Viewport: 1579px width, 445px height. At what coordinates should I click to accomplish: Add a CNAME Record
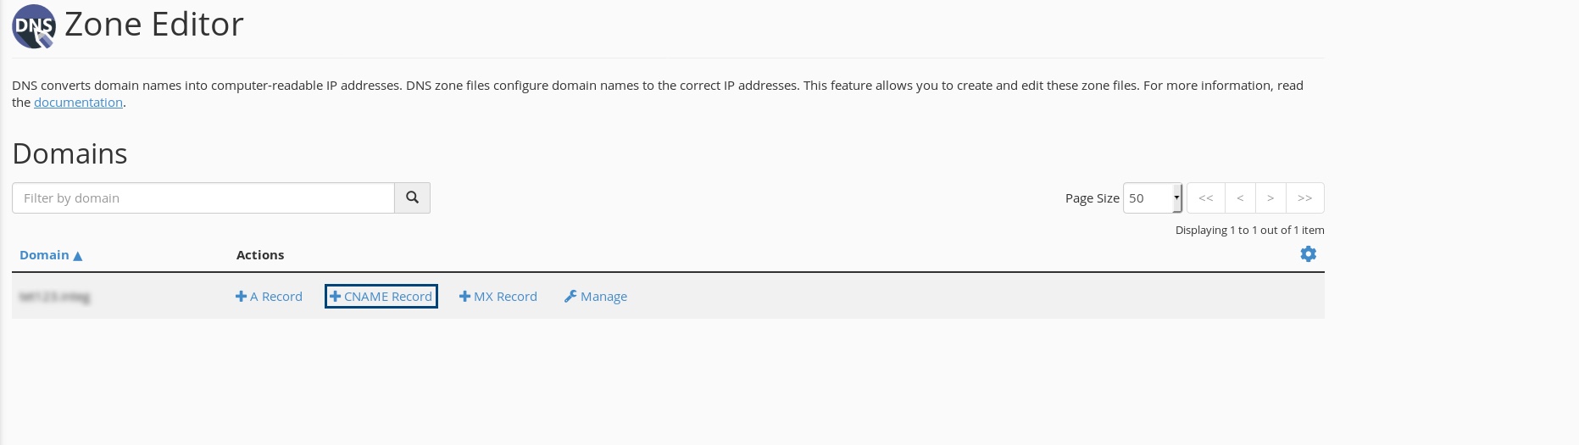[x=381, y=297]
